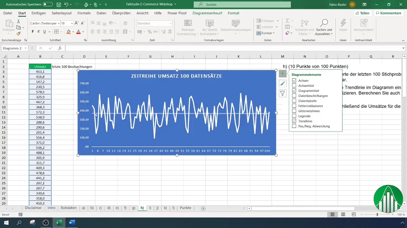
Task: Enable the Legende checkbox
Action: [x=294, y=116]
